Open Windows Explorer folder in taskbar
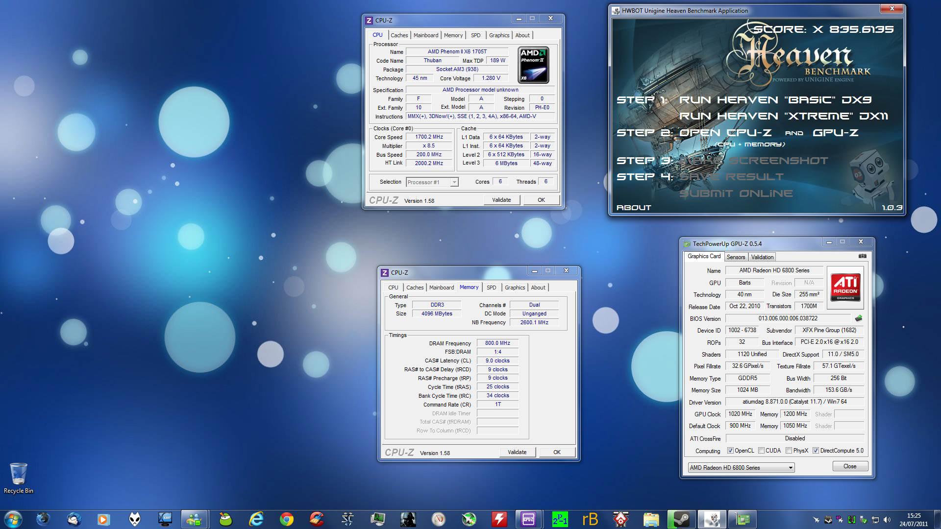 click(x=651, y=519)
